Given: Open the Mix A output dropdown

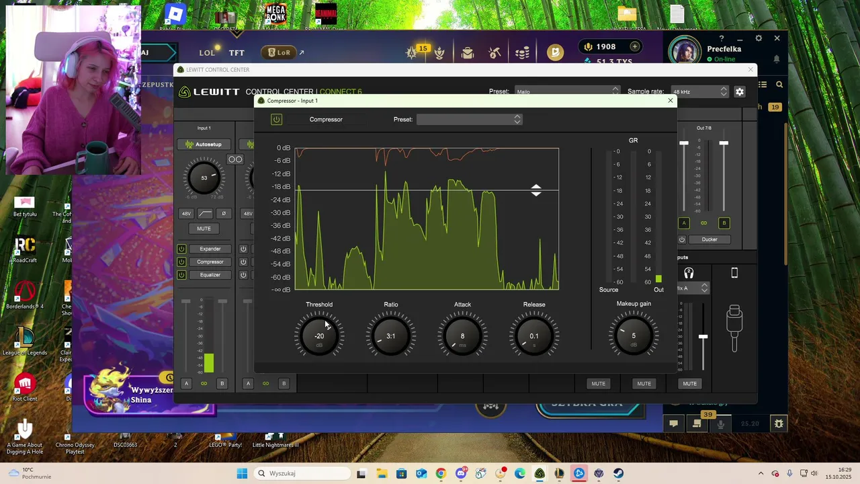Looking at the screenshot, I should click(692, 288).
